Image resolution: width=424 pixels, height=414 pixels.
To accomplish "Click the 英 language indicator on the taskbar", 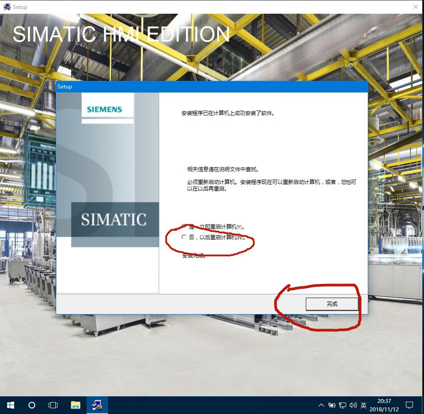I will pyautogui.click(x=363, y=405).
